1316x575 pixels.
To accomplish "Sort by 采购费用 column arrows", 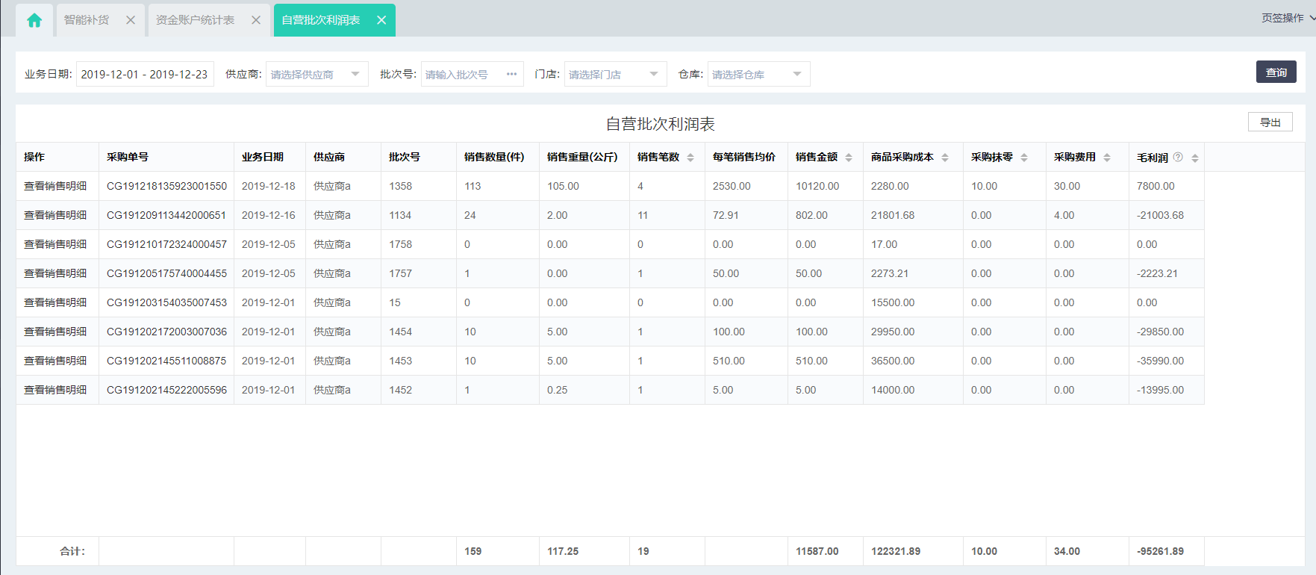I will coord(1107,158).
